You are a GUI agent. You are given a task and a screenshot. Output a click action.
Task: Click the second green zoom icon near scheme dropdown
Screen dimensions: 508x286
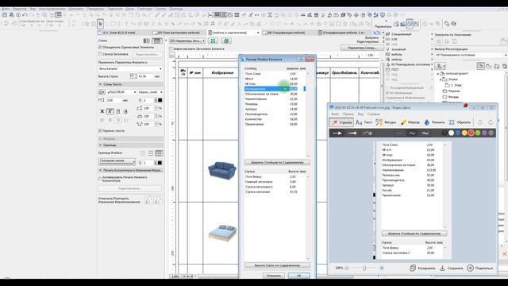(x=225, y=41)
